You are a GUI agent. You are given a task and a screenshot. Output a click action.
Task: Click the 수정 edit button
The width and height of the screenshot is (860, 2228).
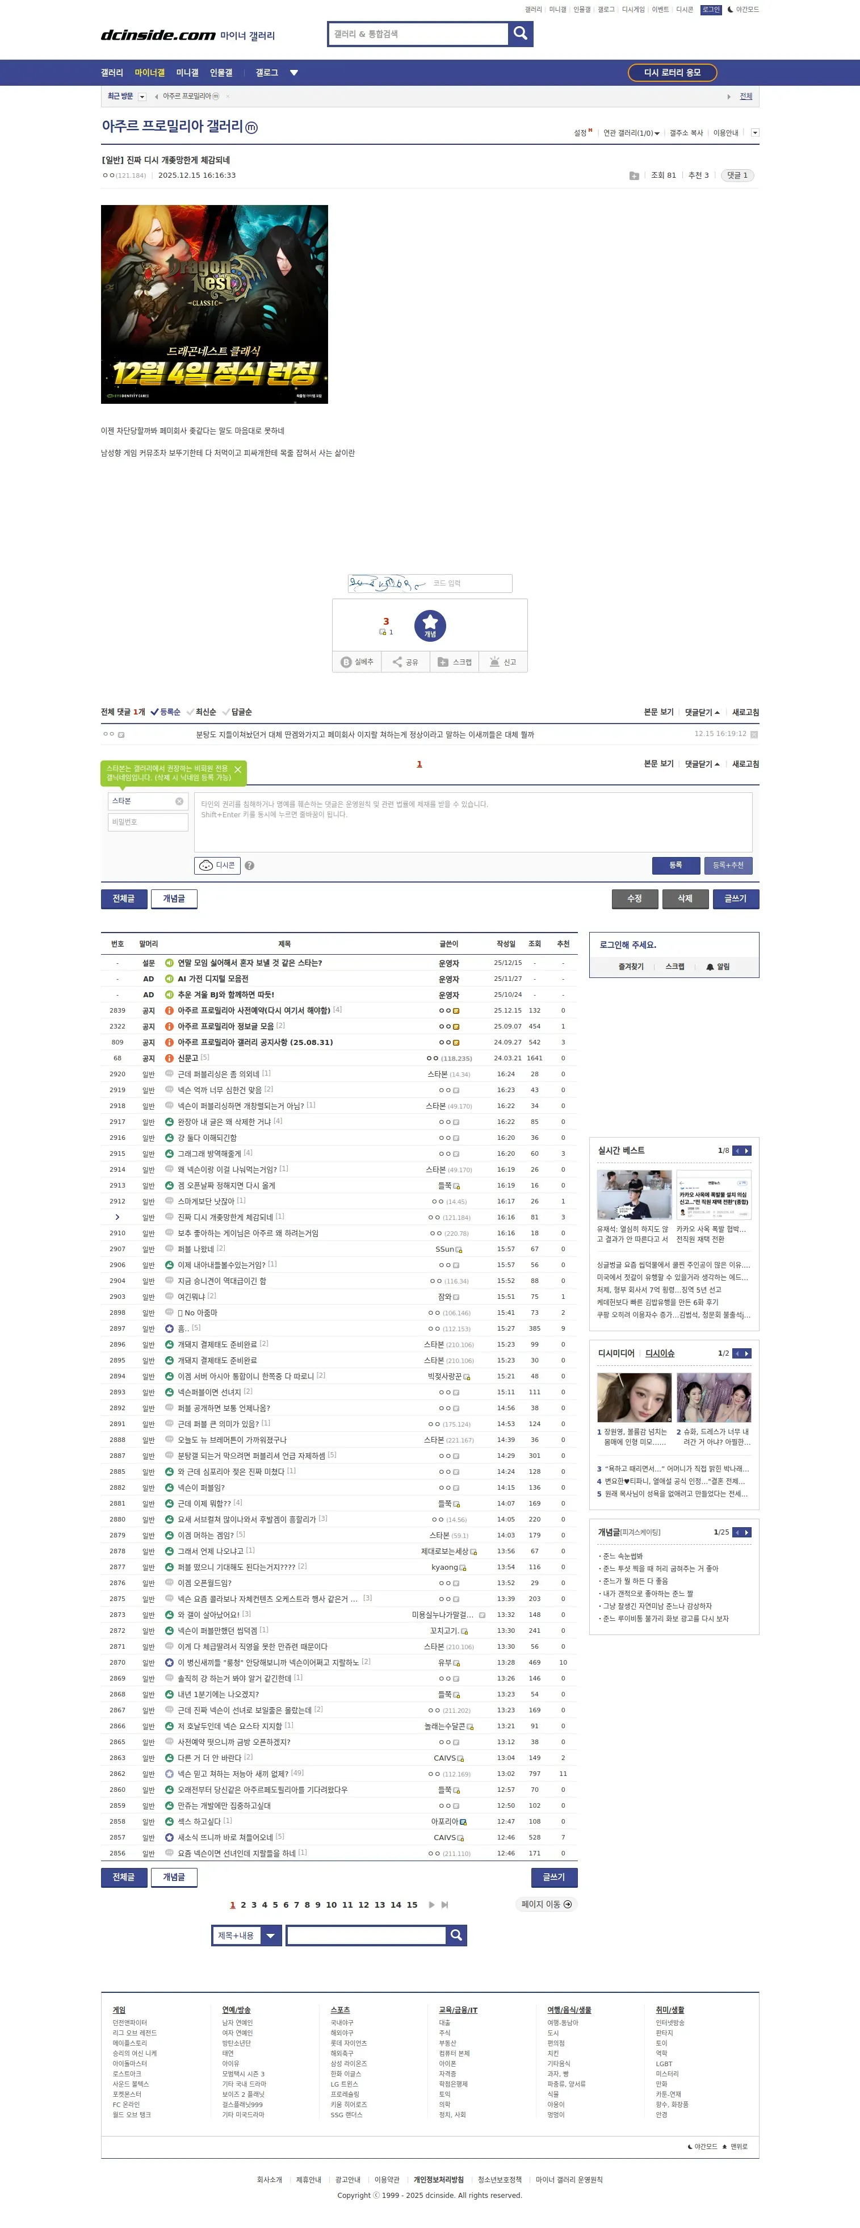click(635, 898)
